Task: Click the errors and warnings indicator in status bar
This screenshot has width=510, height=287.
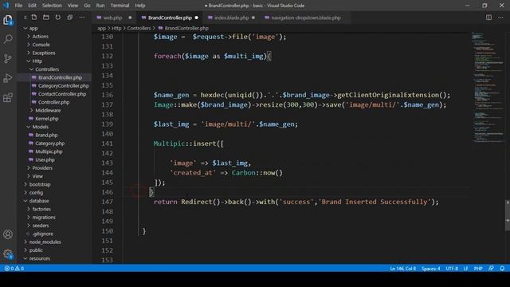Action: click(14, 269)
